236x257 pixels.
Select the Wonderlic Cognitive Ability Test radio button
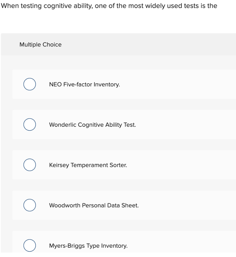point(29,124)
